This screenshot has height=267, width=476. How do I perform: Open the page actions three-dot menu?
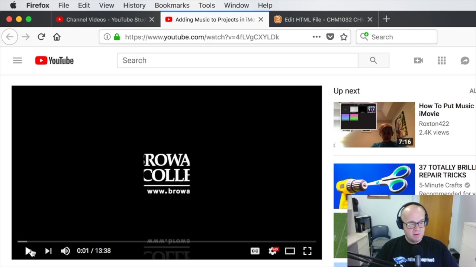pos(316,37)
